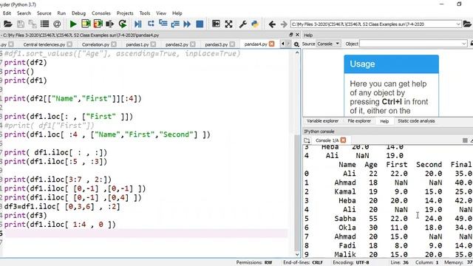
Task: Close Console 1/A tab
Action: tap(343, 140)
